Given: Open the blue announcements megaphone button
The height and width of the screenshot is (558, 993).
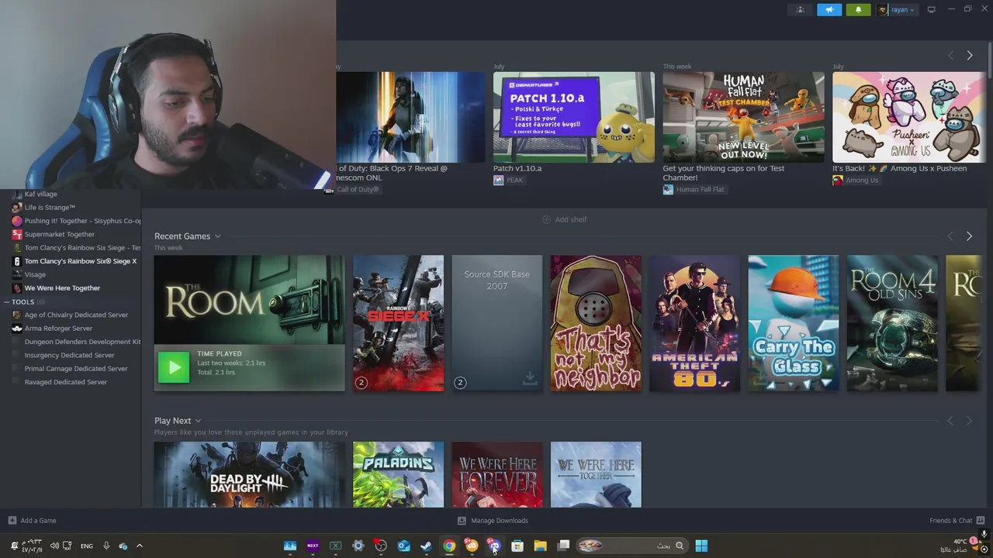Looking at the screenshot, I should [829, 10].
